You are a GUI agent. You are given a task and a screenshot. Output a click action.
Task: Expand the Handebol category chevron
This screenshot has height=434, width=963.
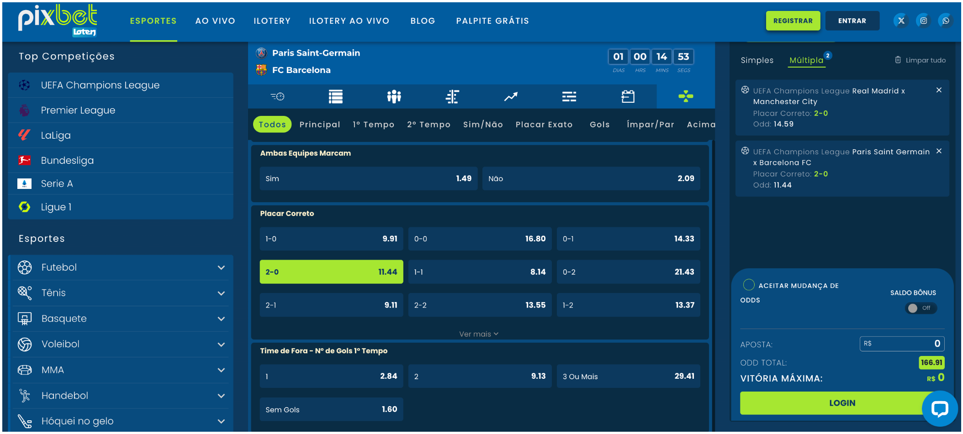221,396
